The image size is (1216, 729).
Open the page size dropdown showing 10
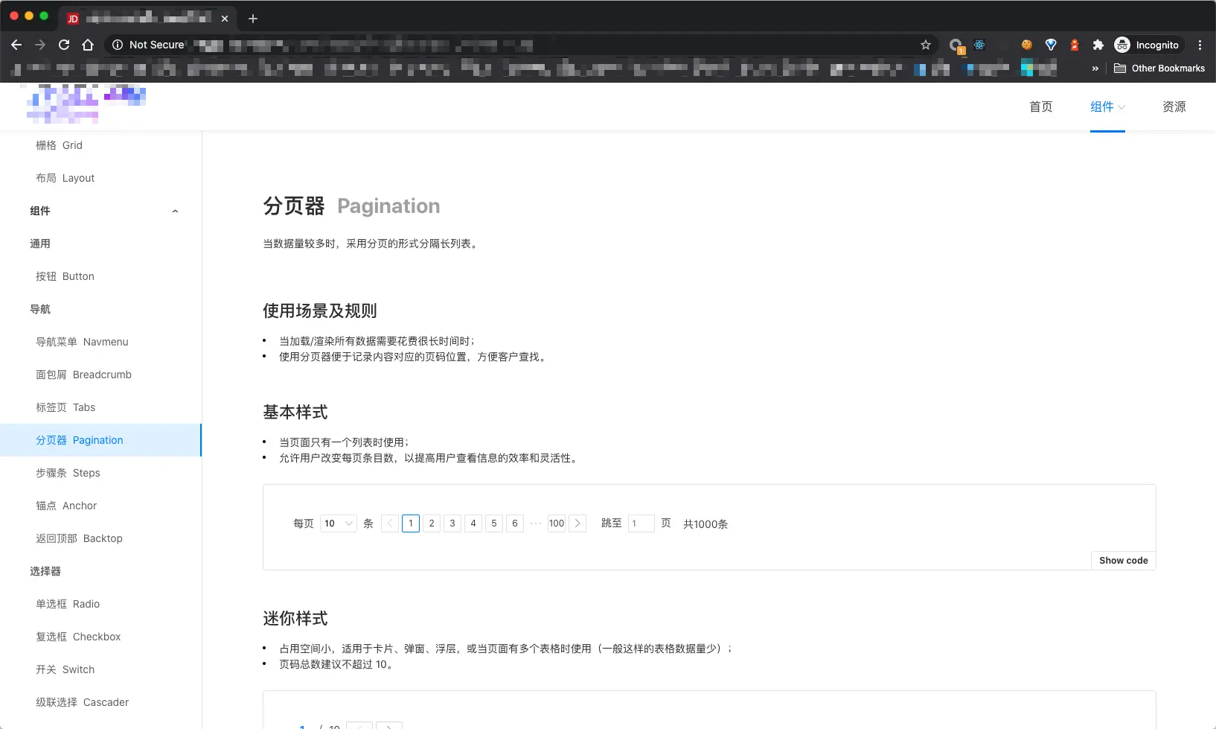[x=338, y=523]
